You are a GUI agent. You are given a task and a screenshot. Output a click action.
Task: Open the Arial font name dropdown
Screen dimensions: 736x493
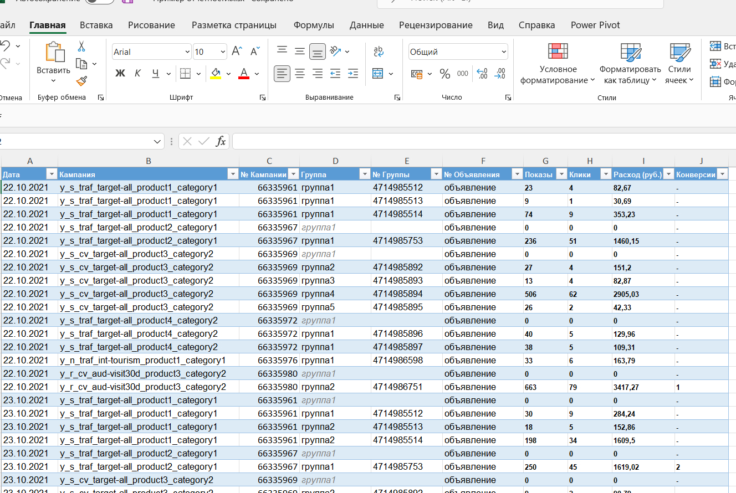187,52
